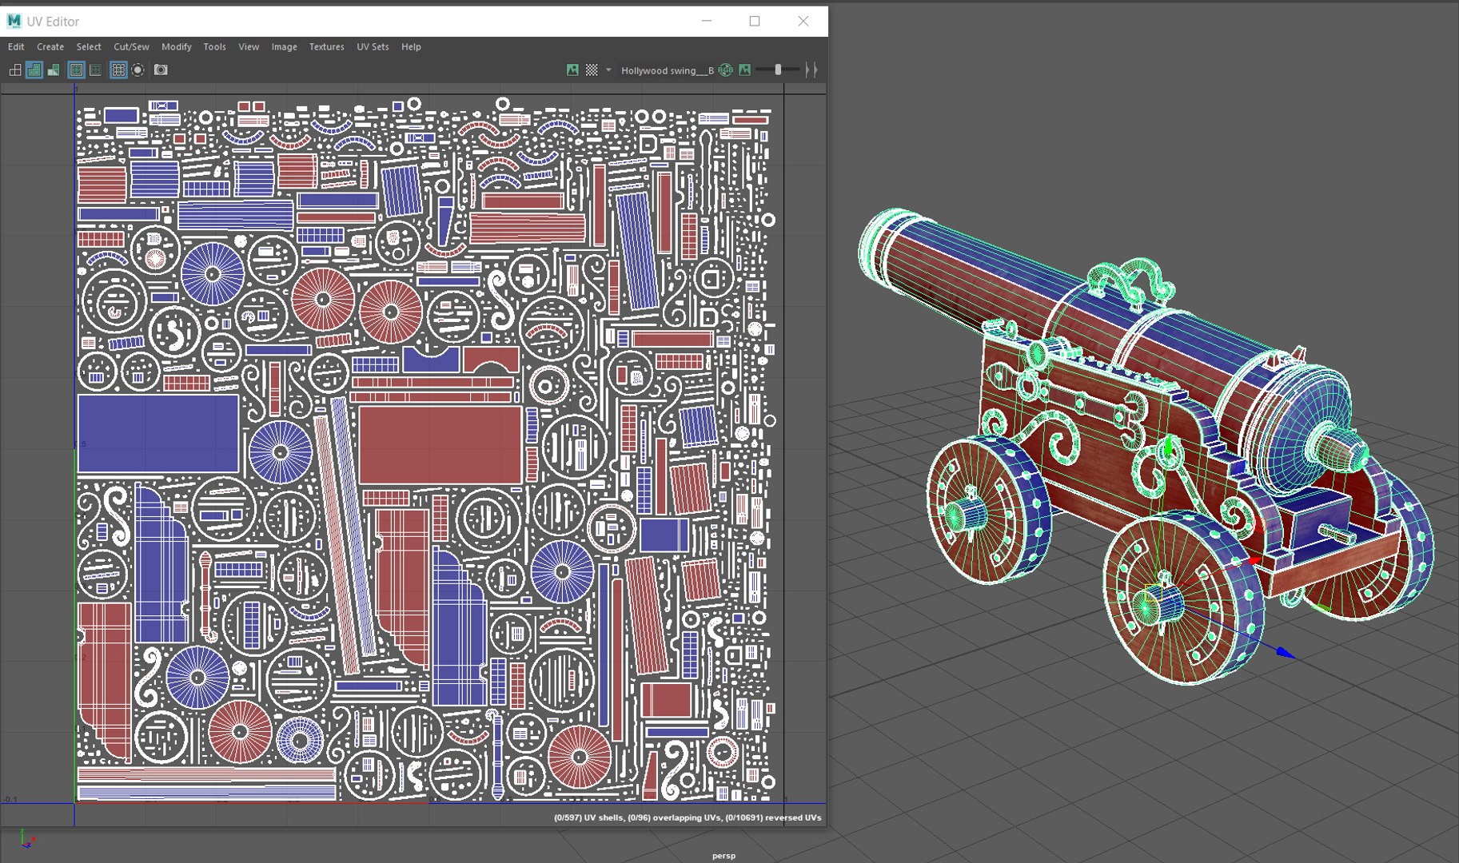Toggle the internal borders display icon

coord(95,70)
